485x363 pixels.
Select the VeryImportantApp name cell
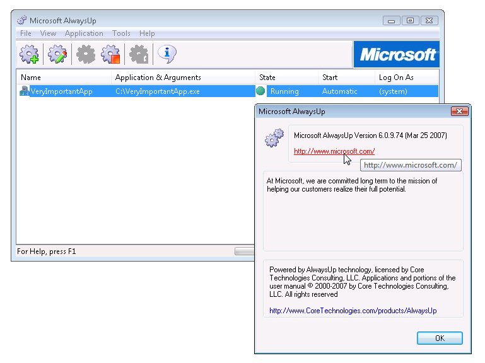(61, 91)
